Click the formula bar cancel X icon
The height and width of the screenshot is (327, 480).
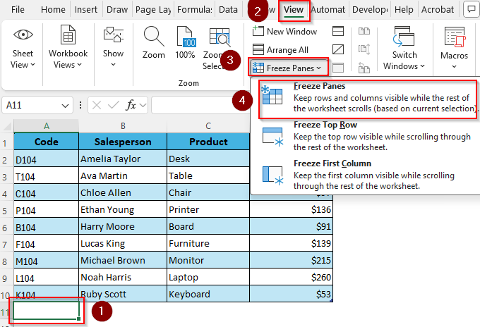click(97, 106)
